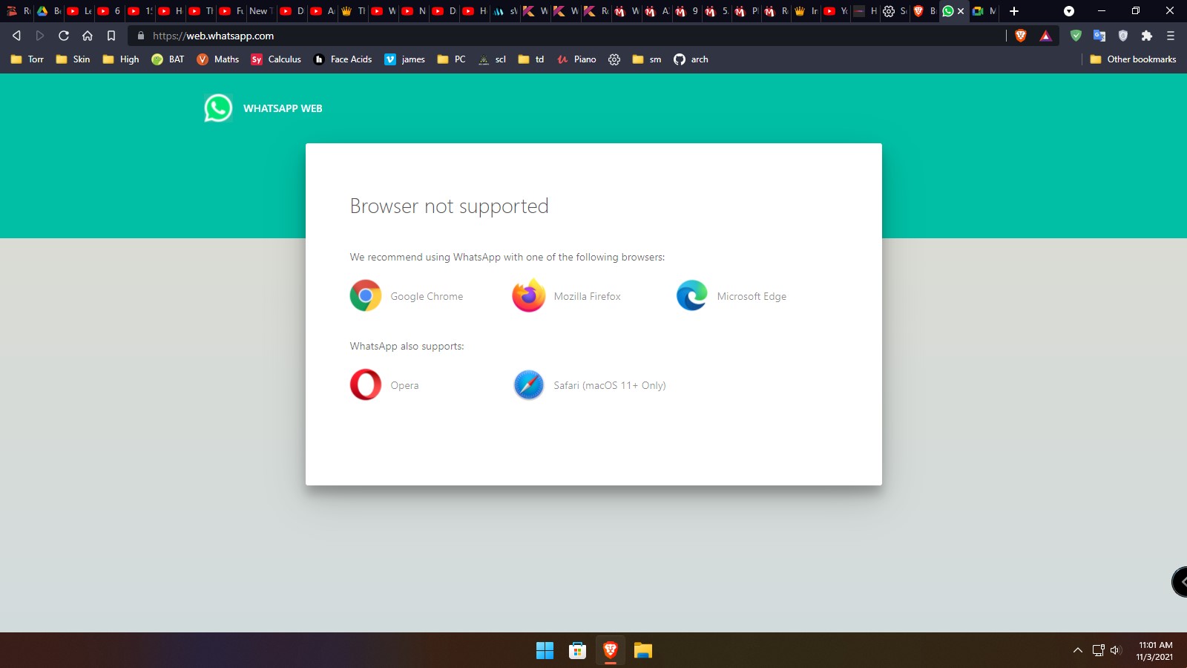
Task: Click the padlock site info icon
Action: coord(141,36)
